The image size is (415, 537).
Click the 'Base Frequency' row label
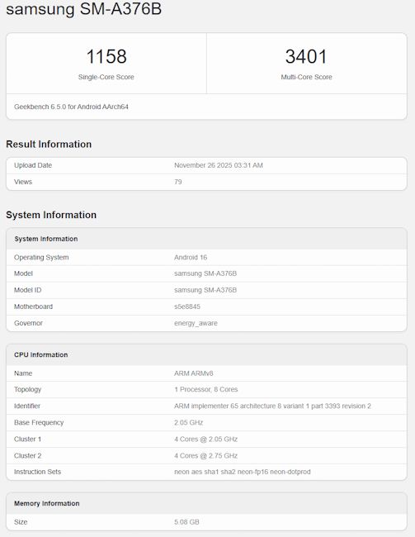pos(39,423)
